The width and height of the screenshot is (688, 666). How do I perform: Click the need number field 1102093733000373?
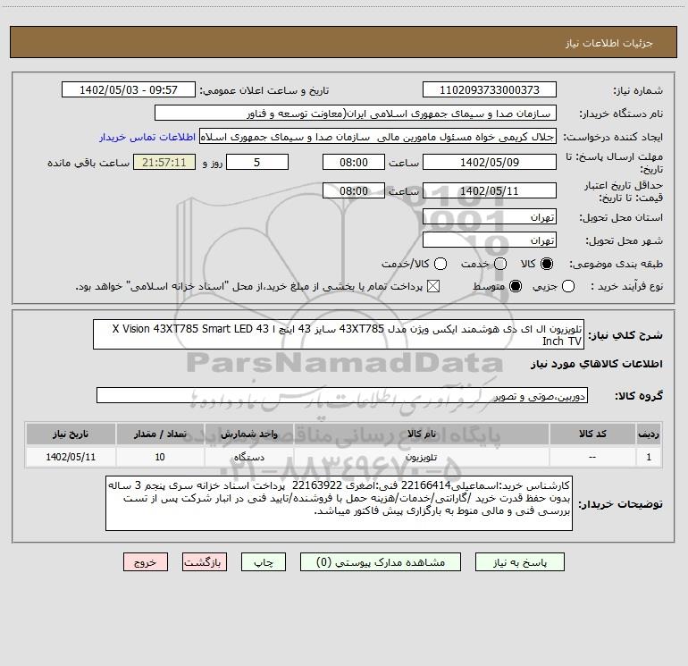490,89
